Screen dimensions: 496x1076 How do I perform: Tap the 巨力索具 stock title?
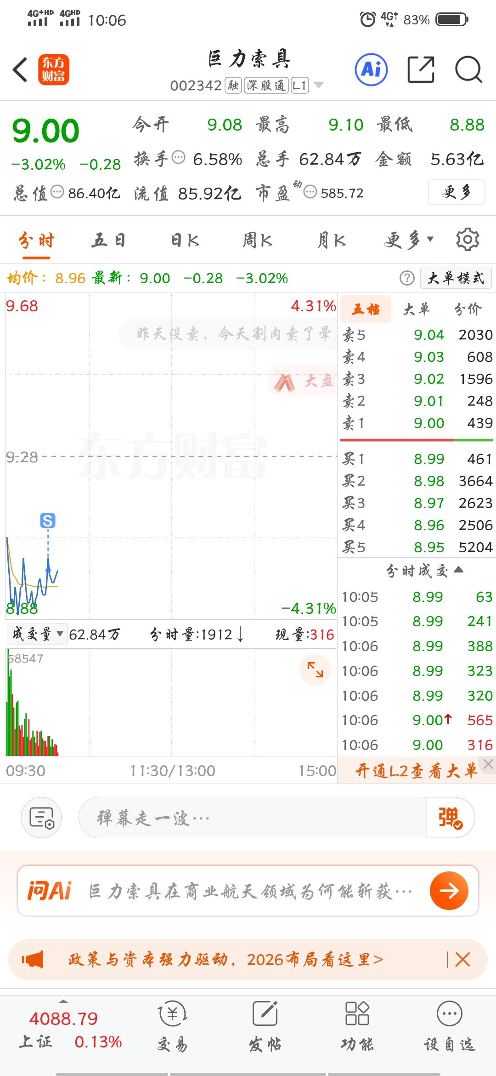tap(248, 59)
